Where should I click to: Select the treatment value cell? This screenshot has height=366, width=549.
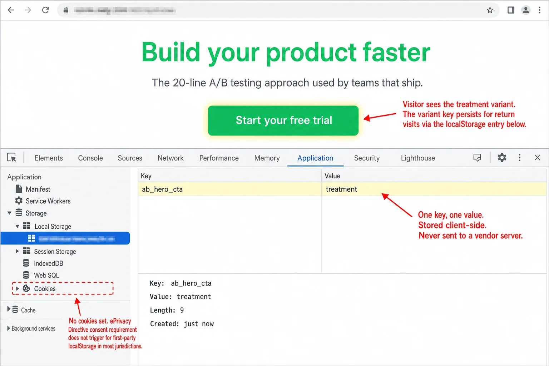pos(434,189)
